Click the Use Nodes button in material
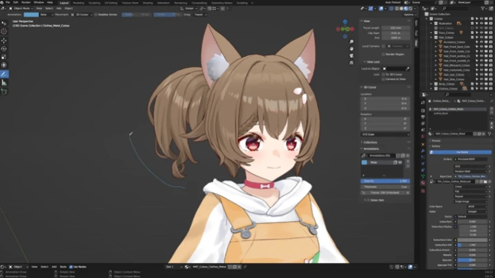This screenshot has height=278, width=495. [x=460, y=152]
